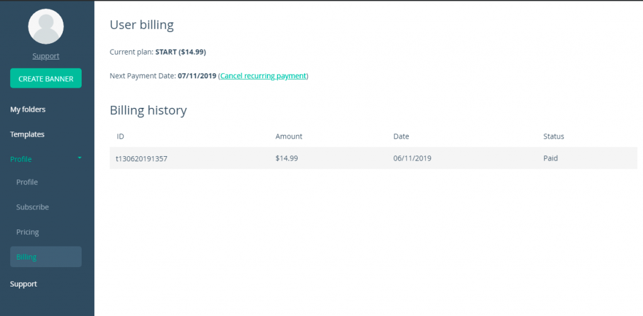
Task: Select the Billing sidebar item
Action: tap(46, 256)
